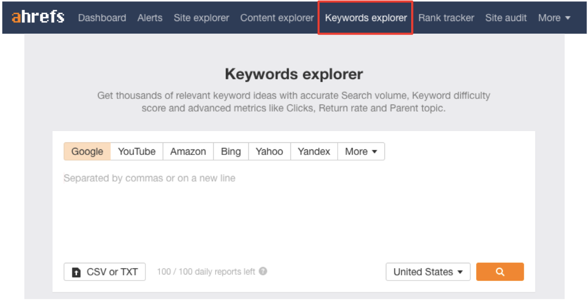The width and height of the screenshot is (588, 302).
Task: Click the orange search magnifier button
Action: (x=500, y=272)
